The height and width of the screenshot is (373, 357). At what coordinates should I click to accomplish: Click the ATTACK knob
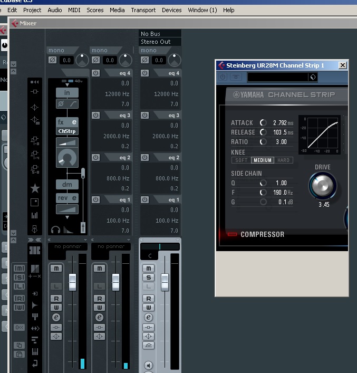[x=263, y=122]
